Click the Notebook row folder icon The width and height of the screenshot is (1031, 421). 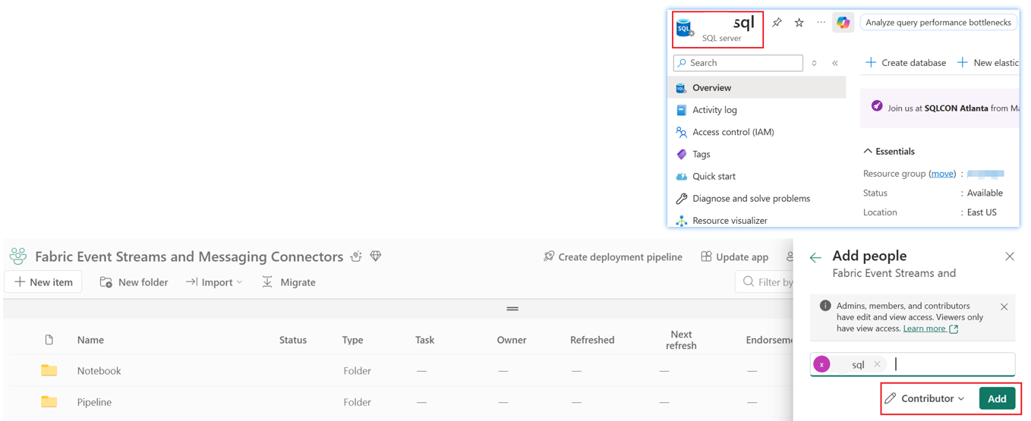click(49, 371)
